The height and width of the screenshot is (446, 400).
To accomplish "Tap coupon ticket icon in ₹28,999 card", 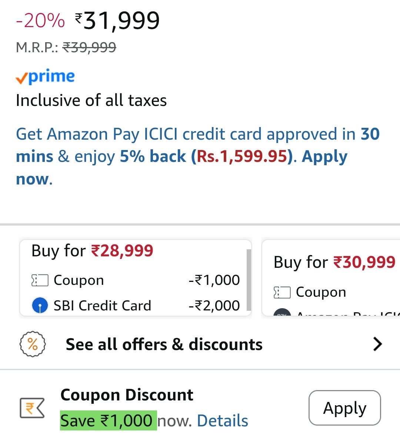I will pyautogui.click(x=40, y=280).
